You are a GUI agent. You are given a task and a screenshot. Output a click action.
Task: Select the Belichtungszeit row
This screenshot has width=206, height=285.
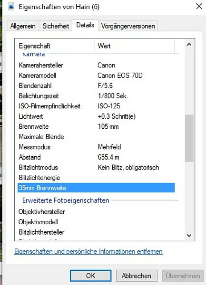coord(96,96)
